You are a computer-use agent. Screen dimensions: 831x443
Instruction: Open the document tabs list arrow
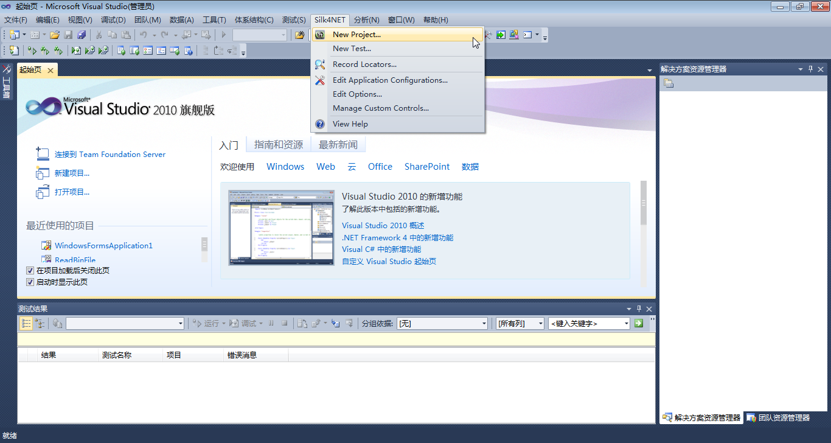coord(650,71)
